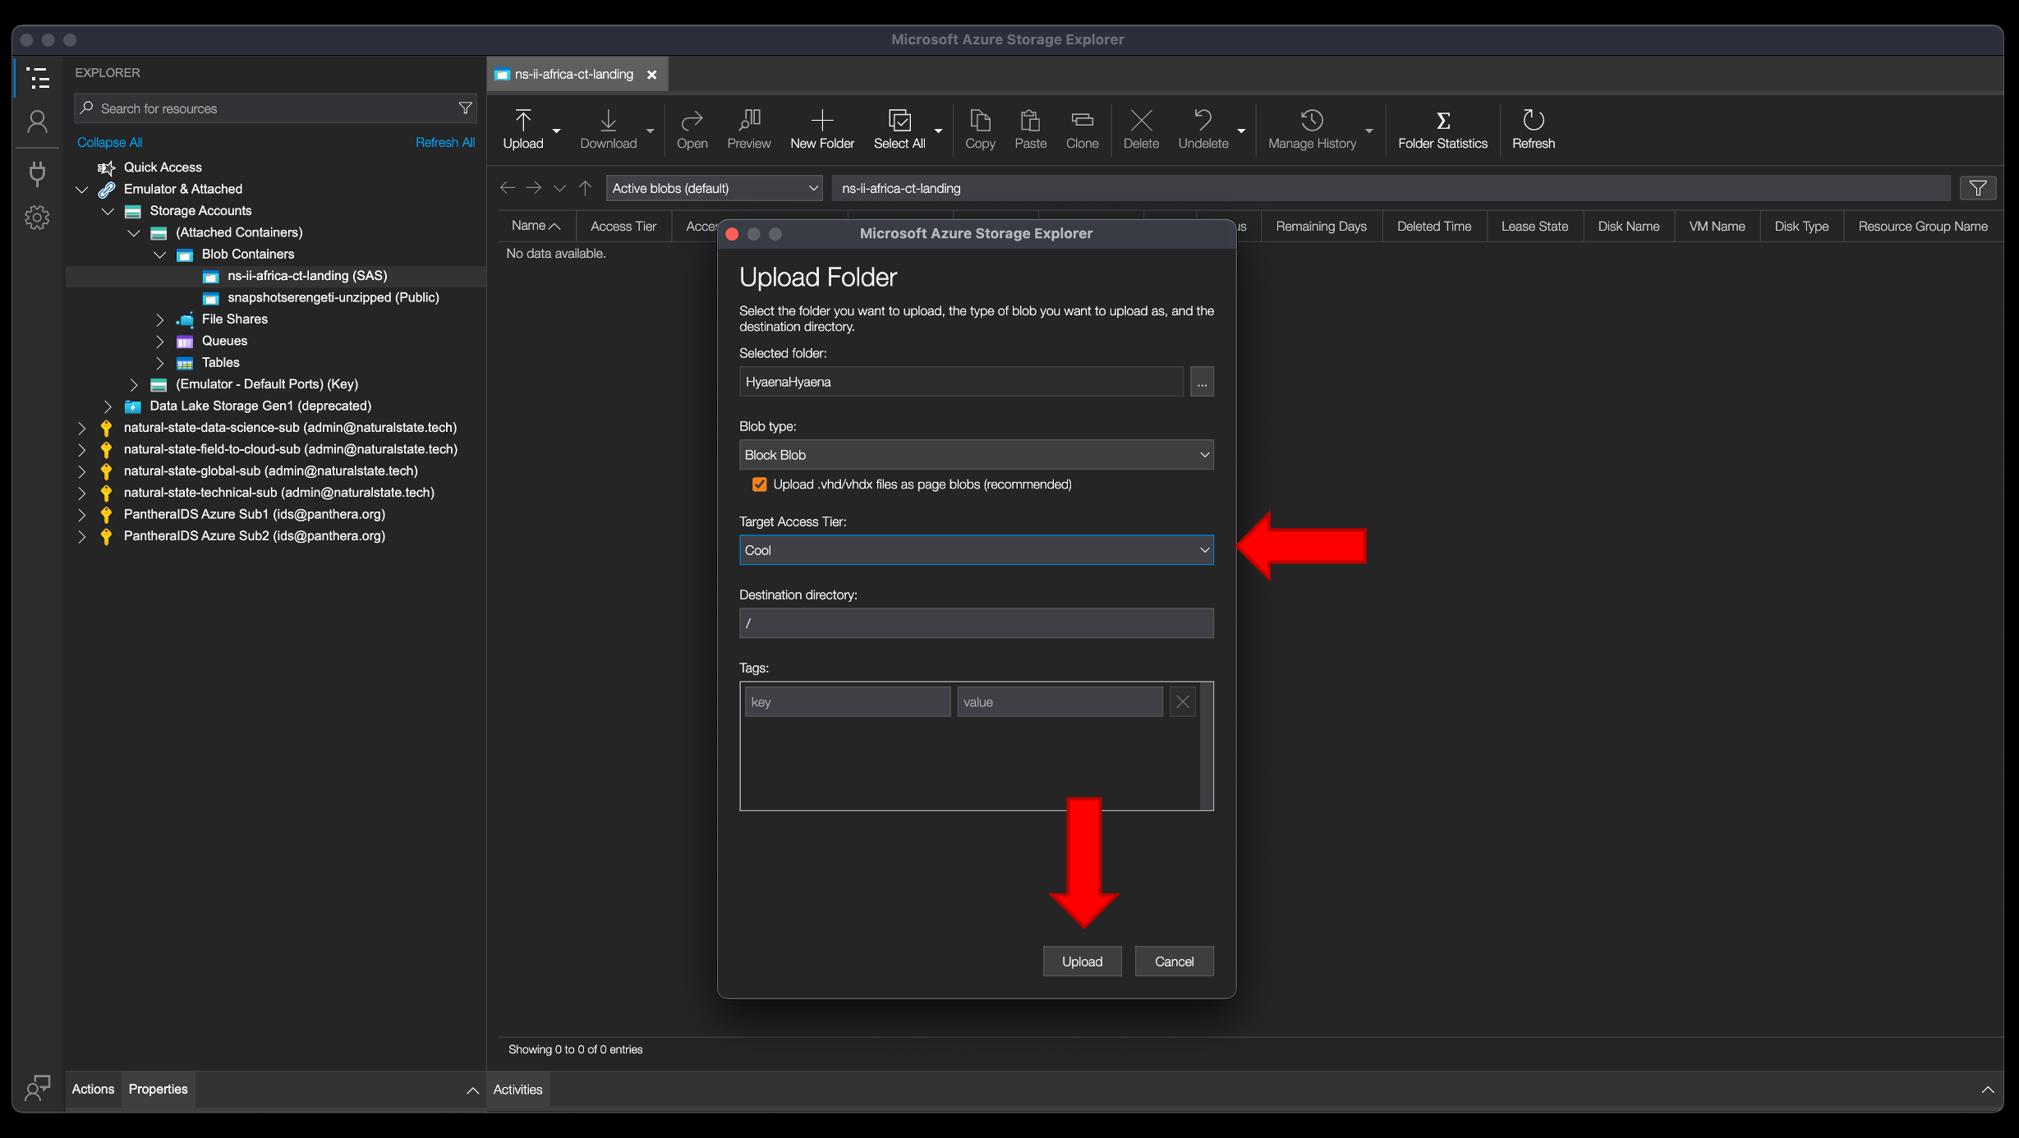Screen dimensions: 2019x1138
Task: Remove the tag row with X button
Action: tap(1182, 702)
